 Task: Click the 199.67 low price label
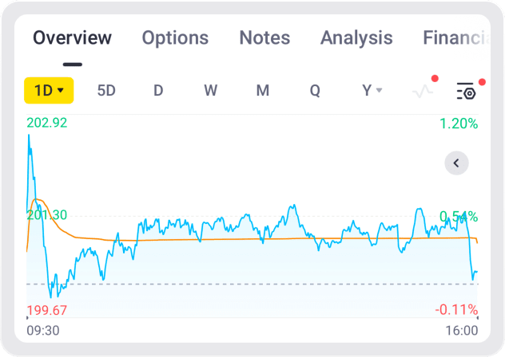tap(46, 310)
